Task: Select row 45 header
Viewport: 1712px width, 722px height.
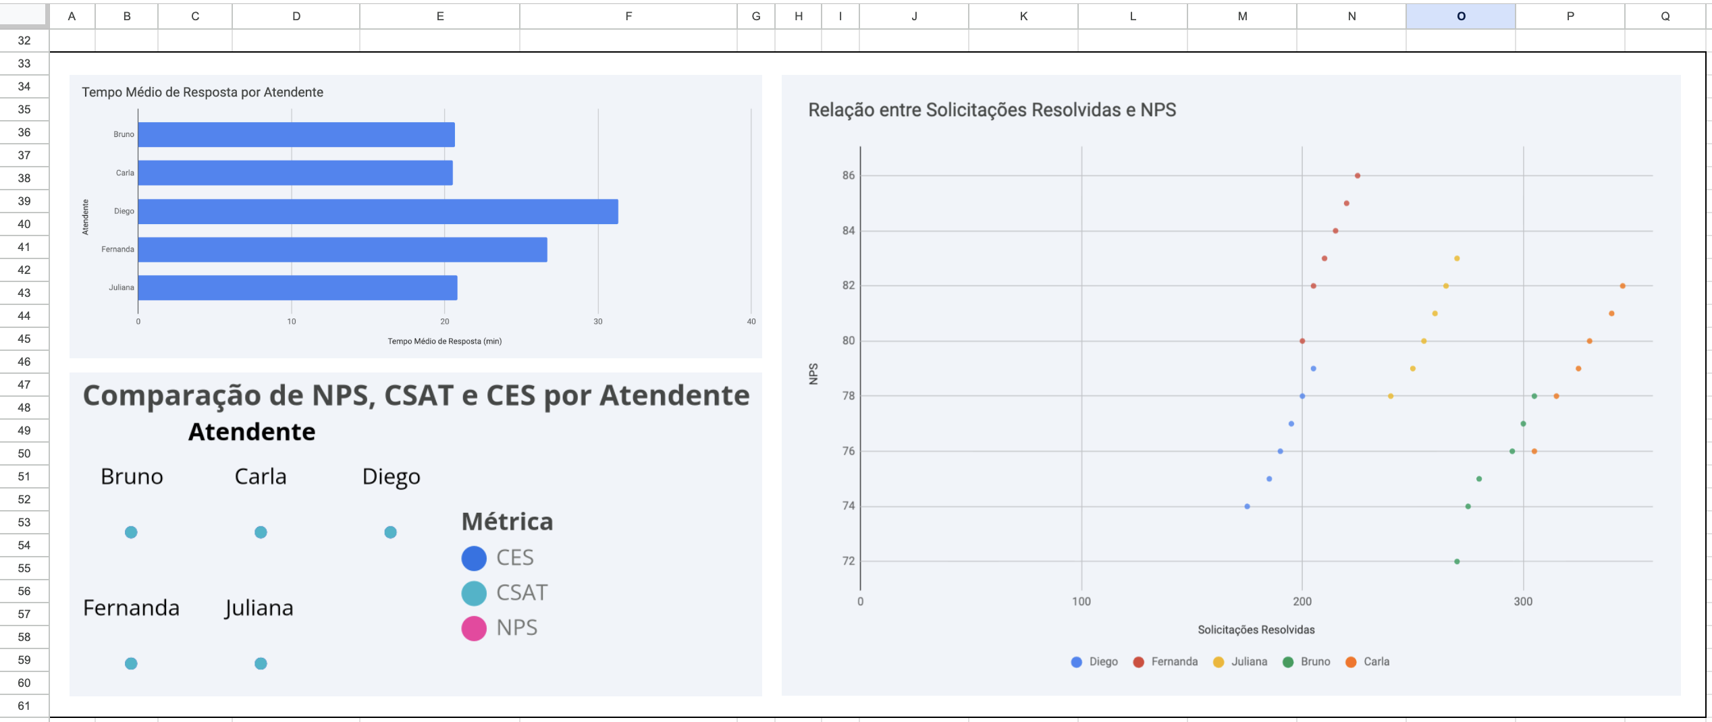Action: (24, 339)
